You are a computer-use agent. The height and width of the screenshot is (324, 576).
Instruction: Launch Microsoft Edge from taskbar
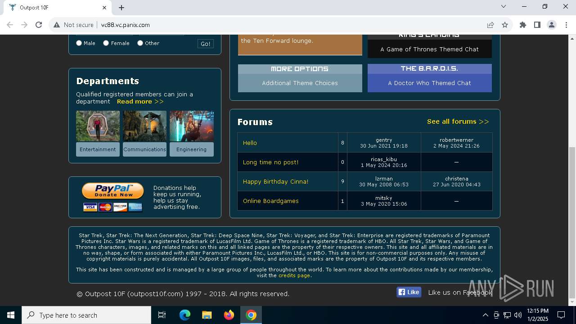coord(185,315)
